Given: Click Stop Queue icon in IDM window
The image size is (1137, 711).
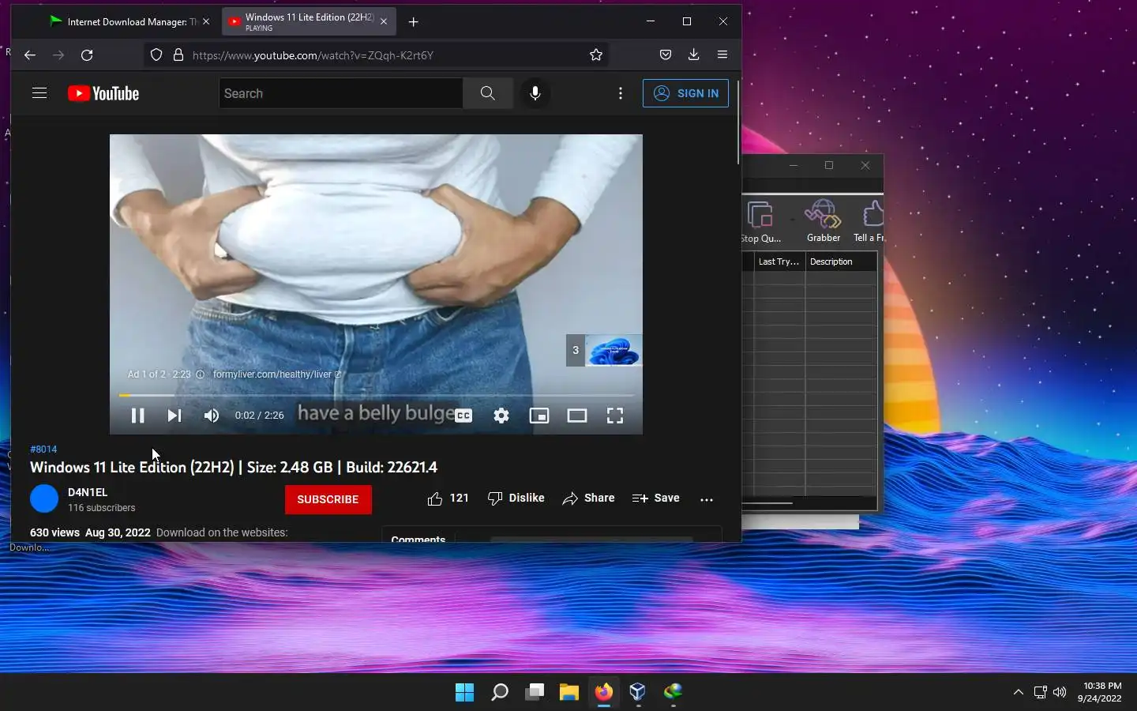Looking at the screenshot, I should point(761,220).
